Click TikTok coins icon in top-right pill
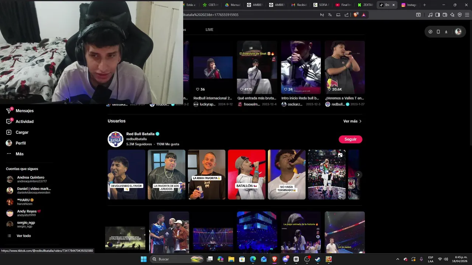This screenshot has width=472, height=265. pos(430,32)
